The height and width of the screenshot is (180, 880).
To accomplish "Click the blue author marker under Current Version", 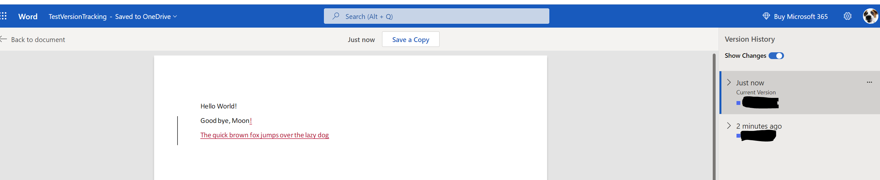I will point(738,103).
